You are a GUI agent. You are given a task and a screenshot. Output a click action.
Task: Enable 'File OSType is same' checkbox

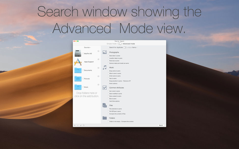108,111
